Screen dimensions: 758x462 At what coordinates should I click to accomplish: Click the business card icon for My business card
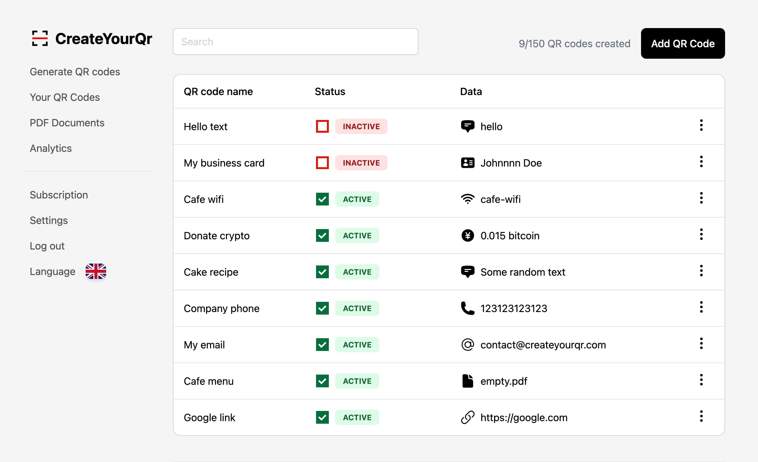pos(467,163)
